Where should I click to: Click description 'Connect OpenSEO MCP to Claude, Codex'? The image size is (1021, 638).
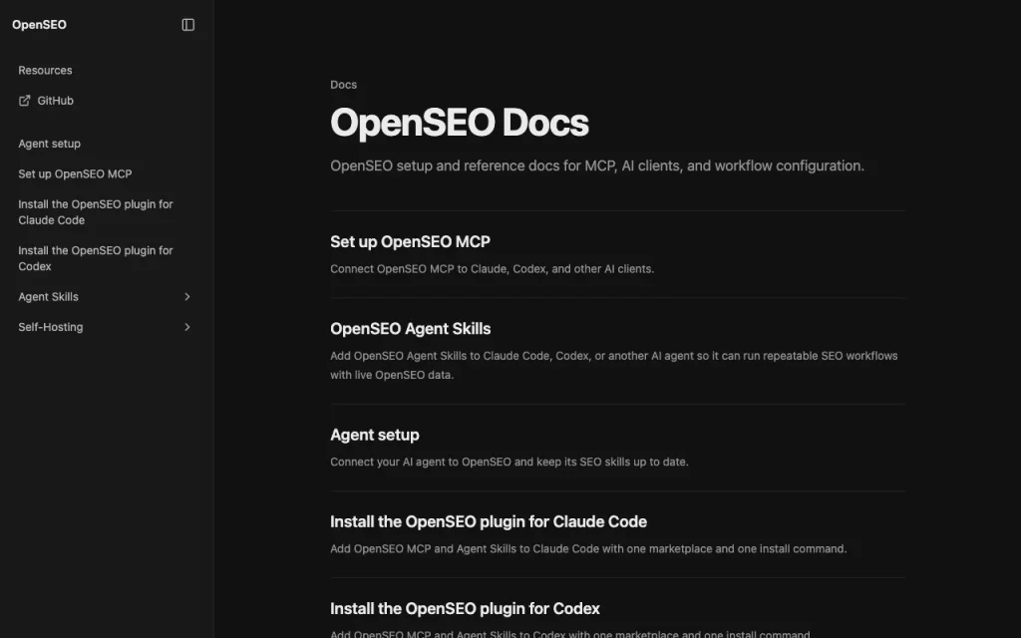pos(493,269)
